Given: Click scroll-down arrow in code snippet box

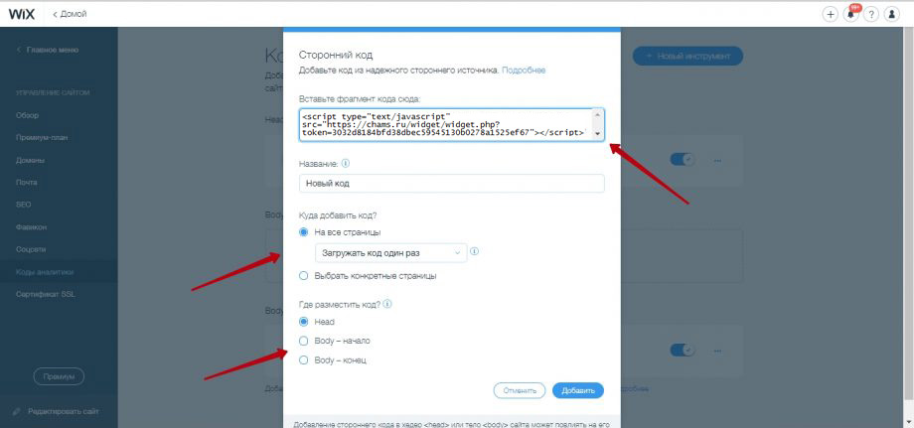Looking at the screenshot, I should [x=597, y=134].
